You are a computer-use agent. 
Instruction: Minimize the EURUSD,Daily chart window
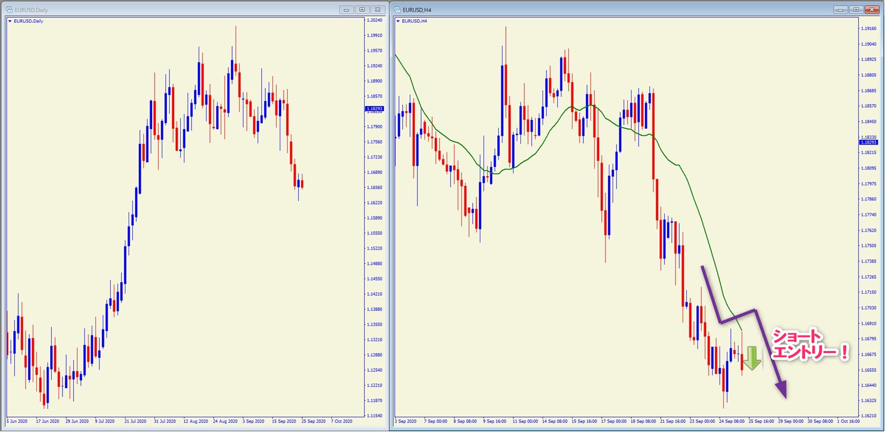click(346, 10)
